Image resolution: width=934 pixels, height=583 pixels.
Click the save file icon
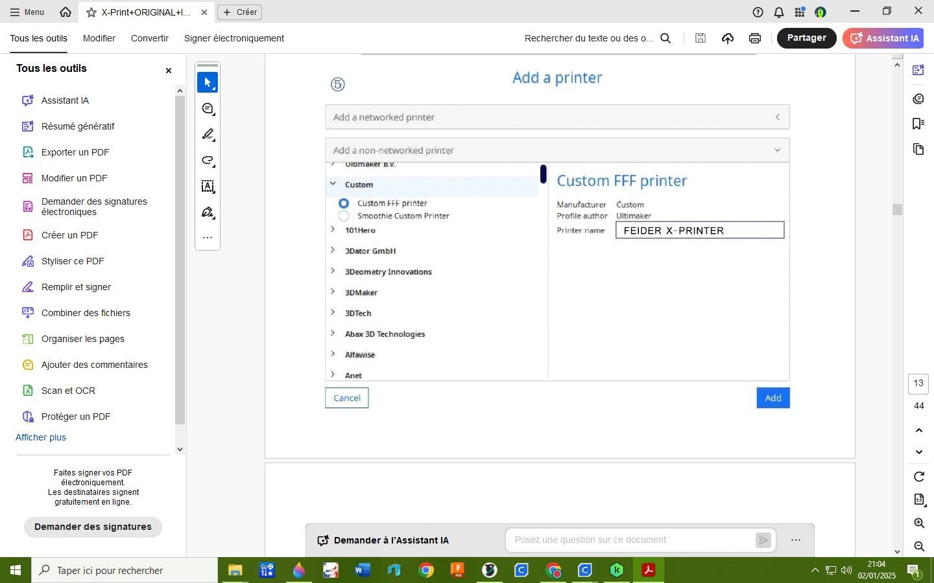pyautogui.click(x=700, y=38)
